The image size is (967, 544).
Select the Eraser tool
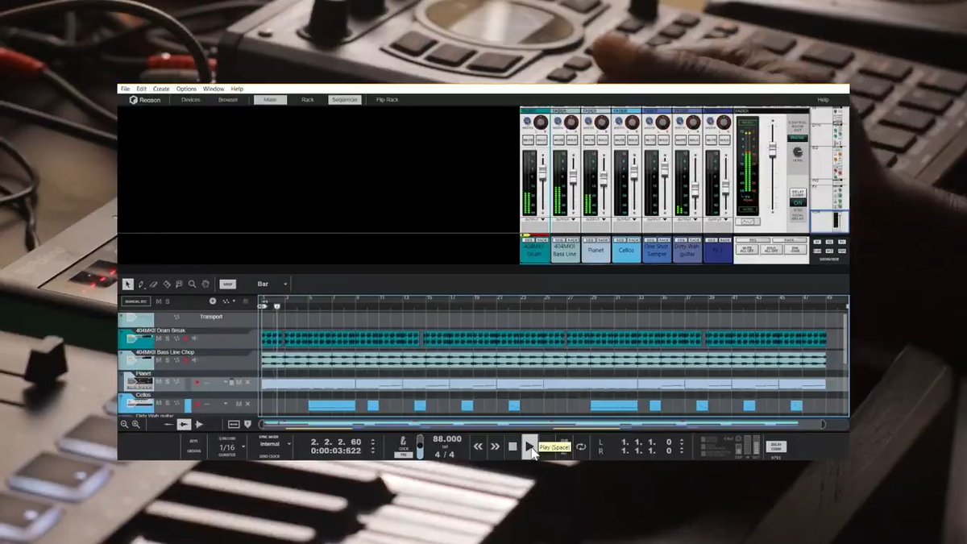(x=154, y=284)
